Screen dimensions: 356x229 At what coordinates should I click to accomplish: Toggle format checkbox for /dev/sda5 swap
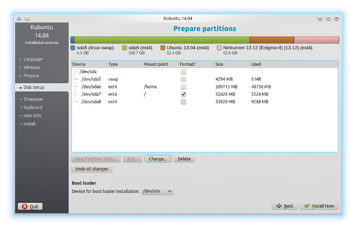(183, 79)
